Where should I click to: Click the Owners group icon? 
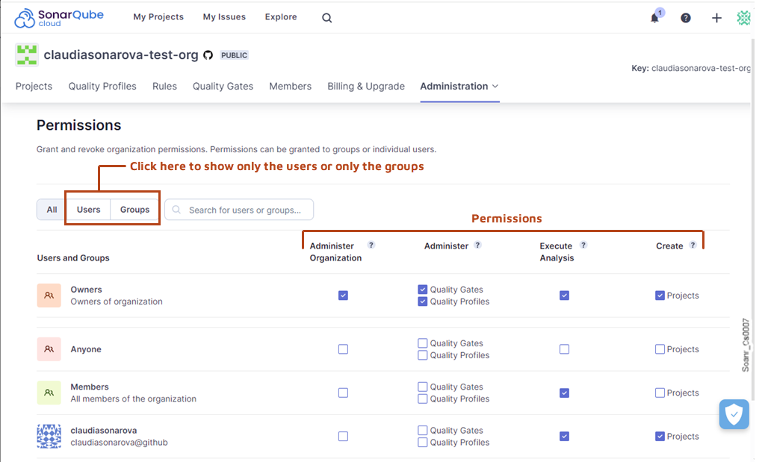[x=49, y=295]
